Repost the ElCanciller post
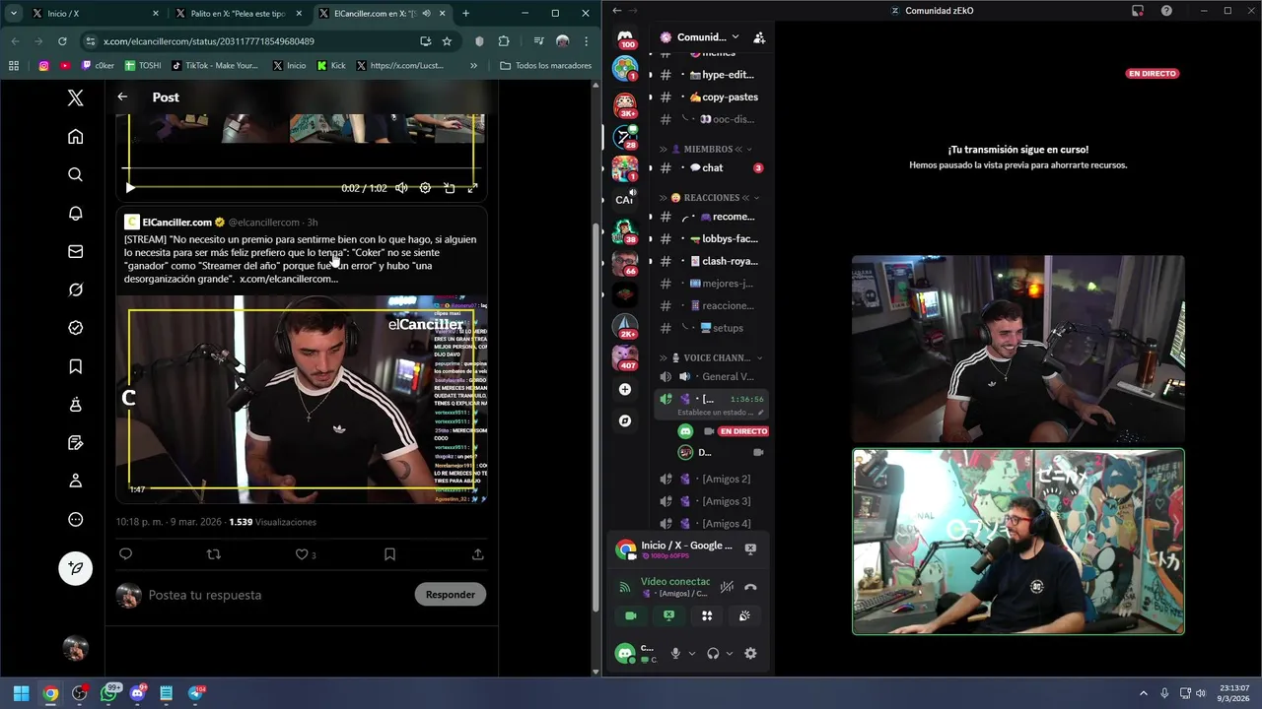Viewport: 1262px width, 709px height. (x=213, y=554)
